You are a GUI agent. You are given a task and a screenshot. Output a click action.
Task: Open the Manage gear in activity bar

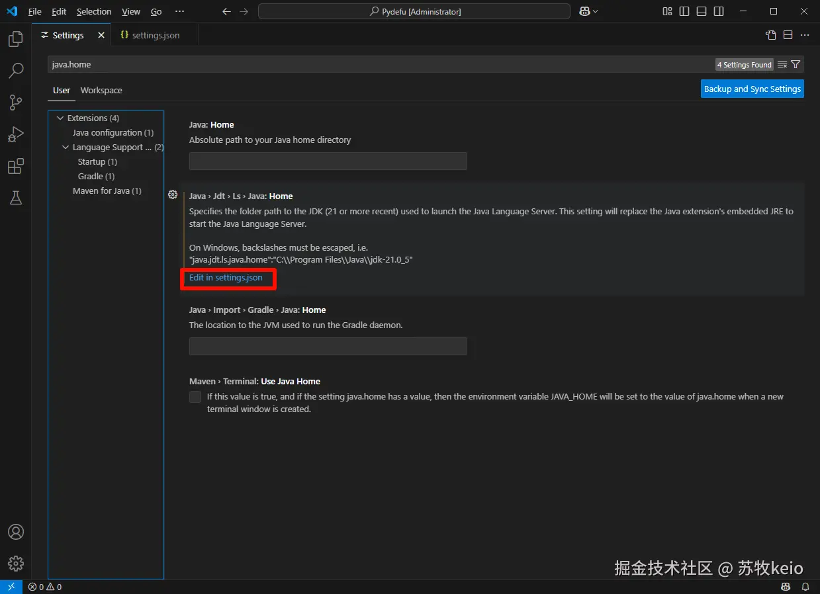(16, 564)
